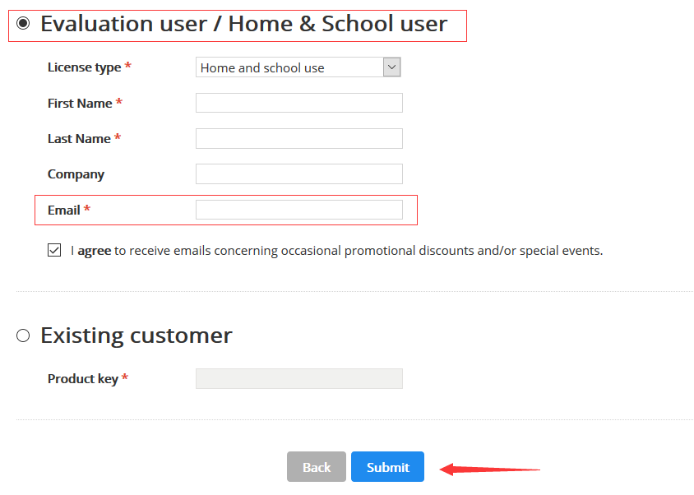Image resolution: width=694 pixels, height=495 pixels.
Task: Click into the Email text field
Action: click(x=299, y=210)
